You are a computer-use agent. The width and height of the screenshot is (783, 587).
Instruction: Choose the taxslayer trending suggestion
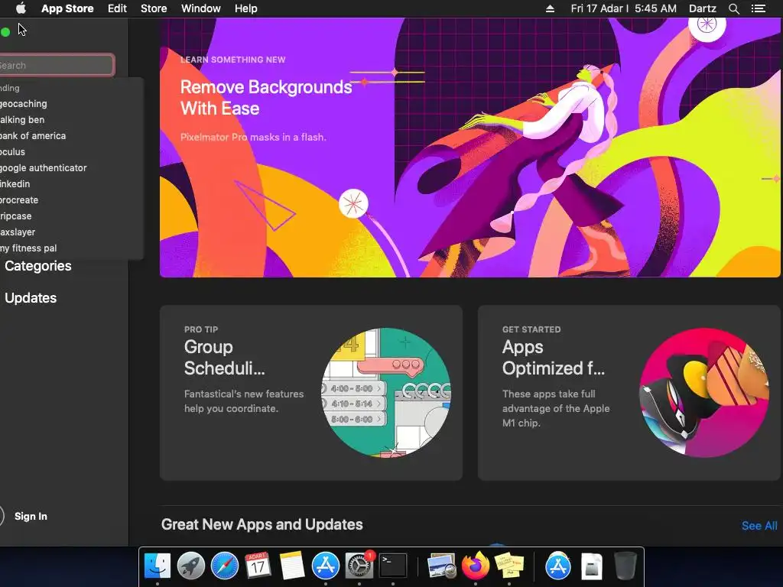70,232
